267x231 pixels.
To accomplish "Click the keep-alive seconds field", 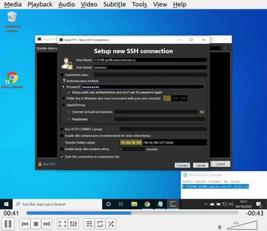I will click(132, 149).
